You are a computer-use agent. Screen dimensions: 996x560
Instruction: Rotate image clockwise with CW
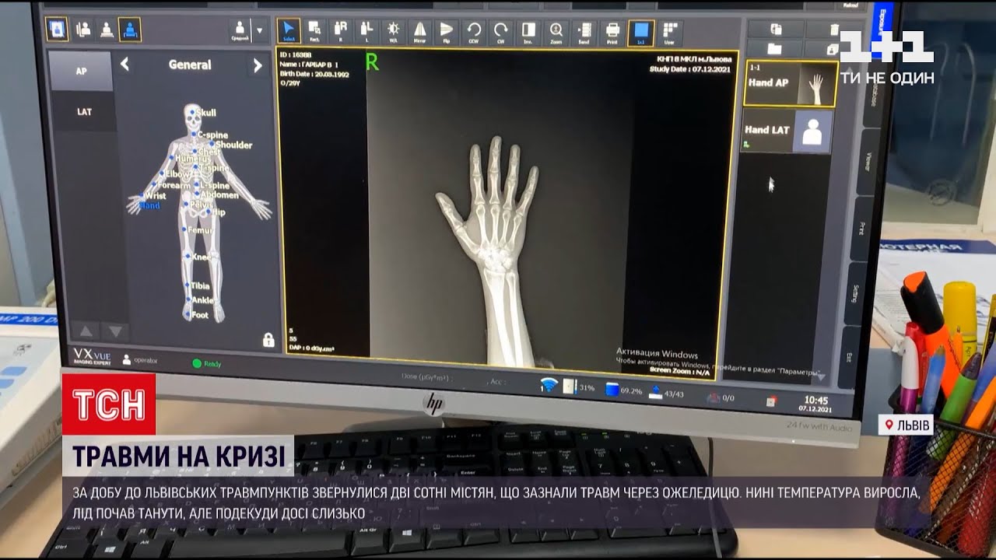tap(501, 31)
